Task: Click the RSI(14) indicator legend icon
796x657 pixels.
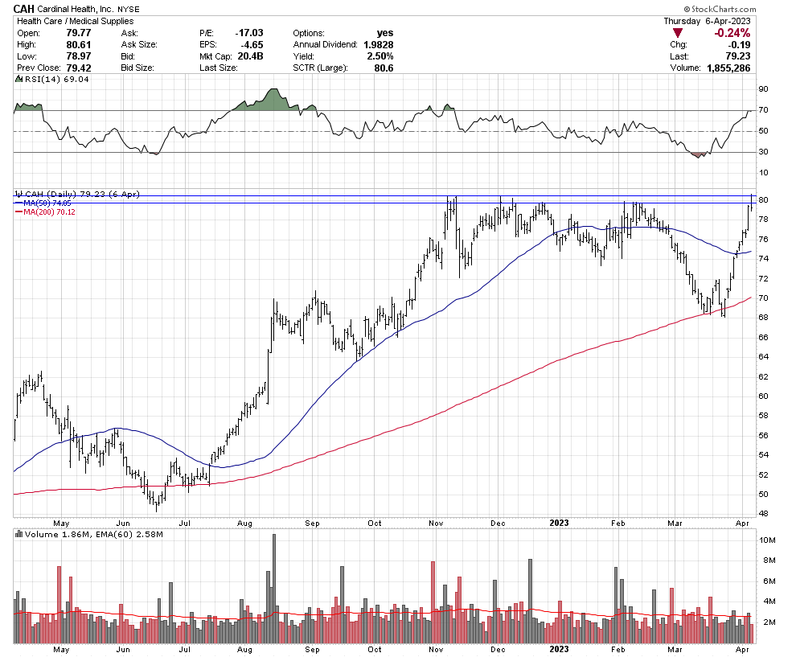Action: click(18, 79)
